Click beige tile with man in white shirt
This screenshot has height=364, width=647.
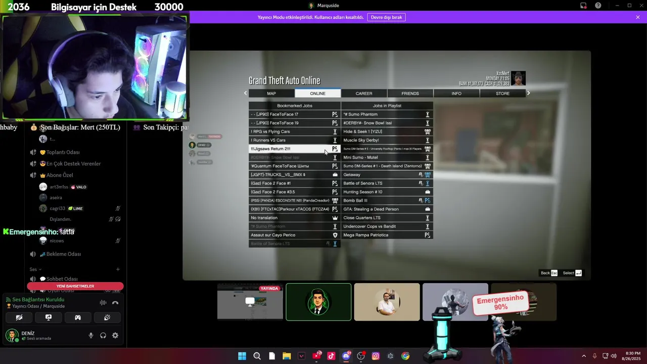click(387, 302)
